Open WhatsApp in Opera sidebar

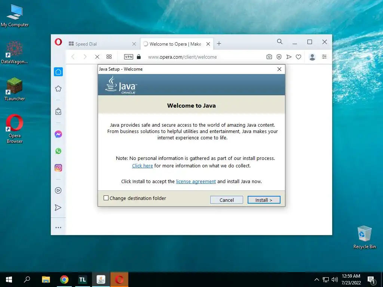[x=58, y=151]
